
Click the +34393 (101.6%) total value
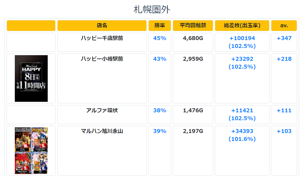[242, 135]
